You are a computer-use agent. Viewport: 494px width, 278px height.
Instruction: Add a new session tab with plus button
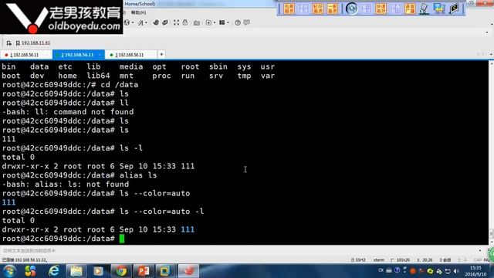[x=161, y=55]
